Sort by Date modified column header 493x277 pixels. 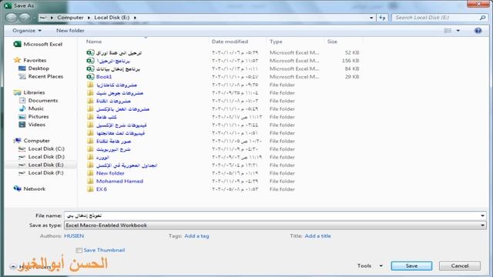point(230,42)
